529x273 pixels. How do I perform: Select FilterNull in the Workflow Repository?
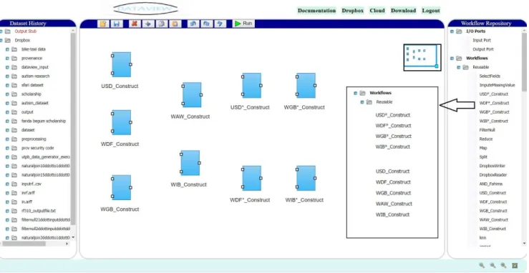click(487, 130)
